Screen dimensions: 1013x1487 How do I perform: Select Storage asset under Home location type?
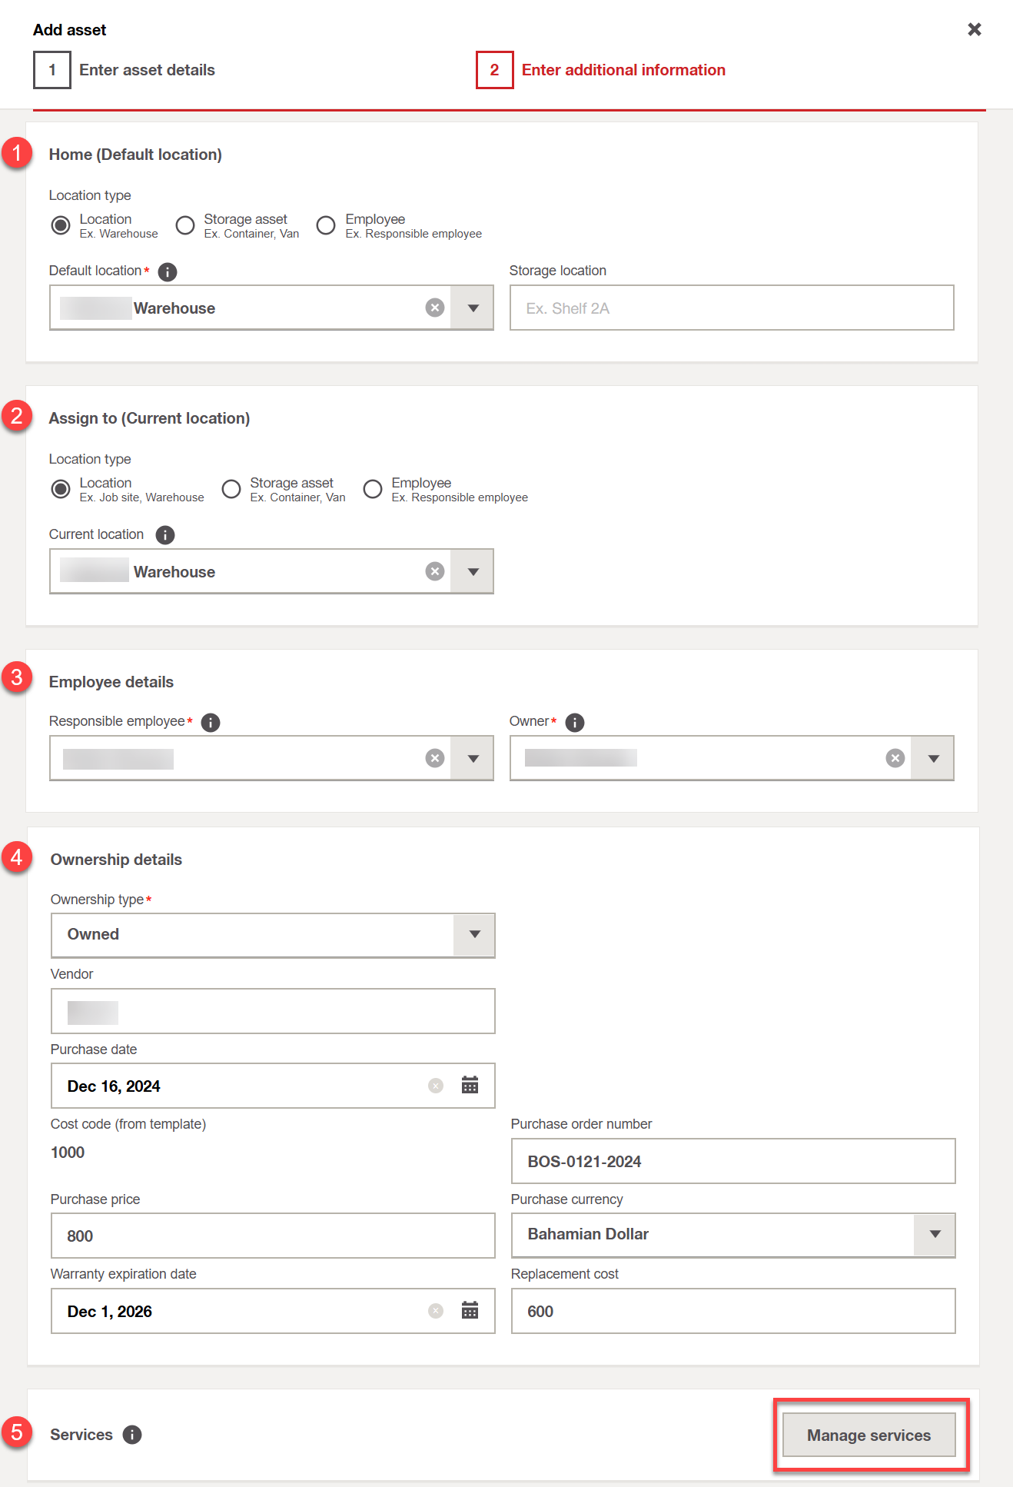click(x=185, y=225)
